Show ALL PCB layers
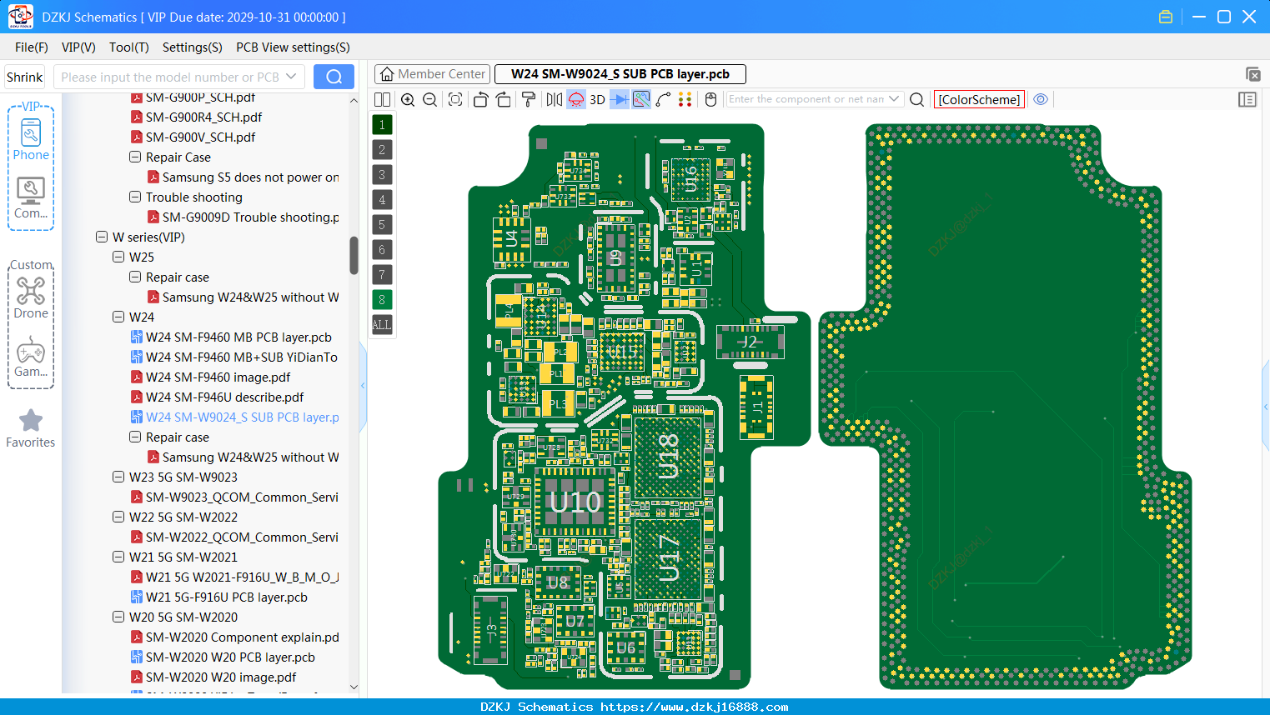The image size is (1270, 715). click(382, 325)
